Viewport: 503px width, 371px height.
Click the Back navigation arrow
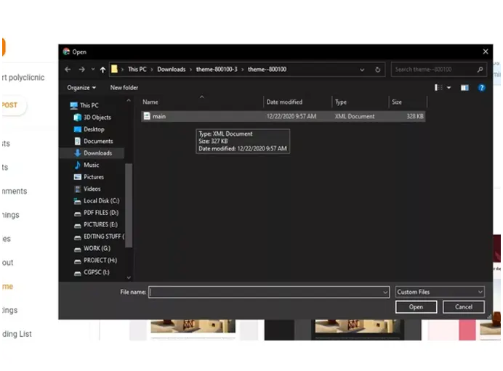pyautogui.click(x=68, y=70)
